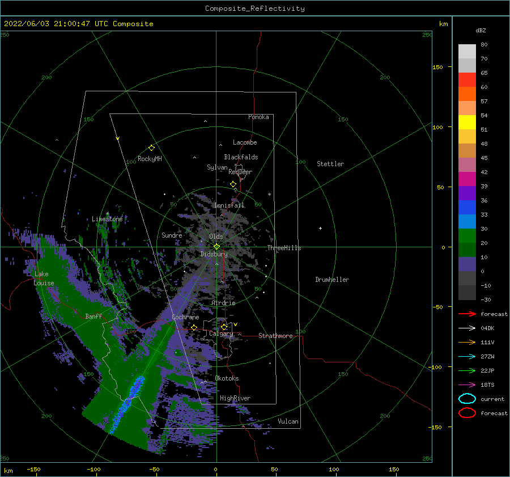This screenshot has height=477, width=510.
Task: Click the ThreeHills city label
Action: [284, 248]
